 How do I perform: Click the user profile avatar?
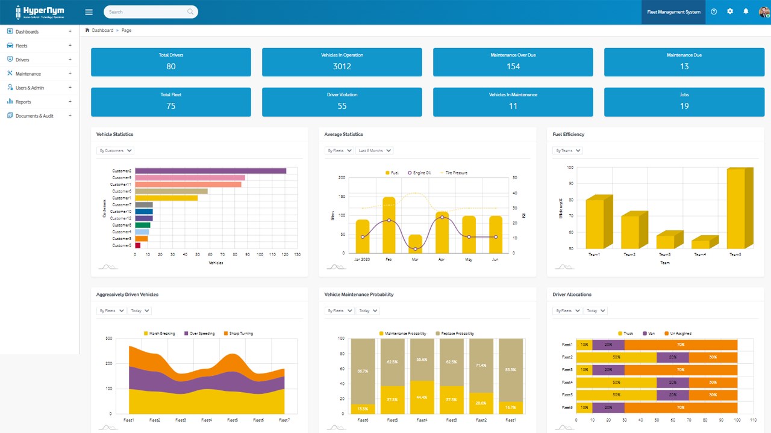coord(764,11)
